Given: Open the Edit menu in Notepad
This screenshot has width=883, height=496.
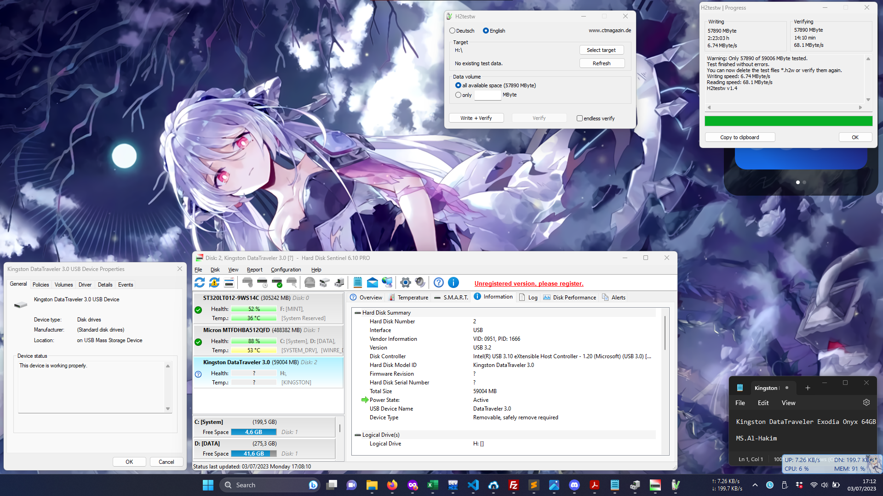Looking at the screenshot, I should pos(763,403).
